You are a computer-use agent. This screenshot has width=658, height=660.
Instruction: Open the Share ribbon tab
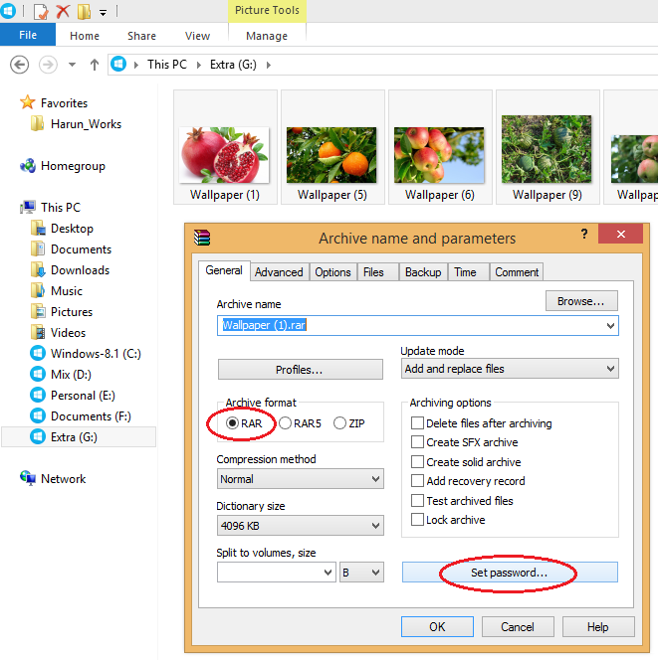coord(141,36)
